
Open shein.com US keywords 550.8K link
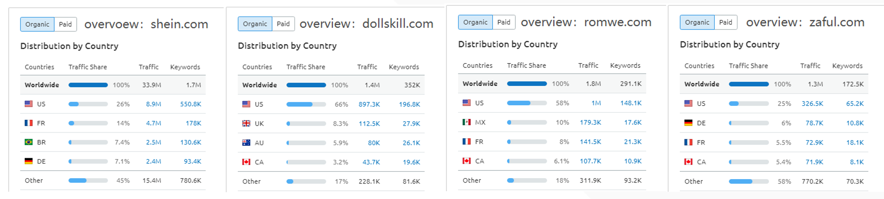[x=191, y=104]
